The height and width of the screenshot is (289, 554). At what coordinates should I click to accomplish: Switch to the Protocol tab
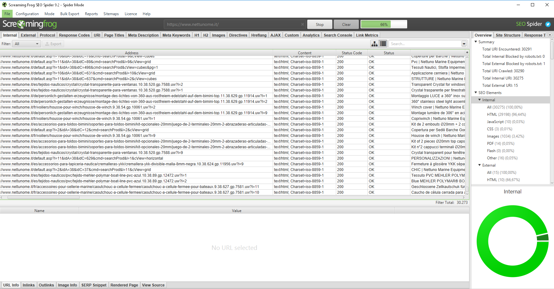[x=47, y=35]
